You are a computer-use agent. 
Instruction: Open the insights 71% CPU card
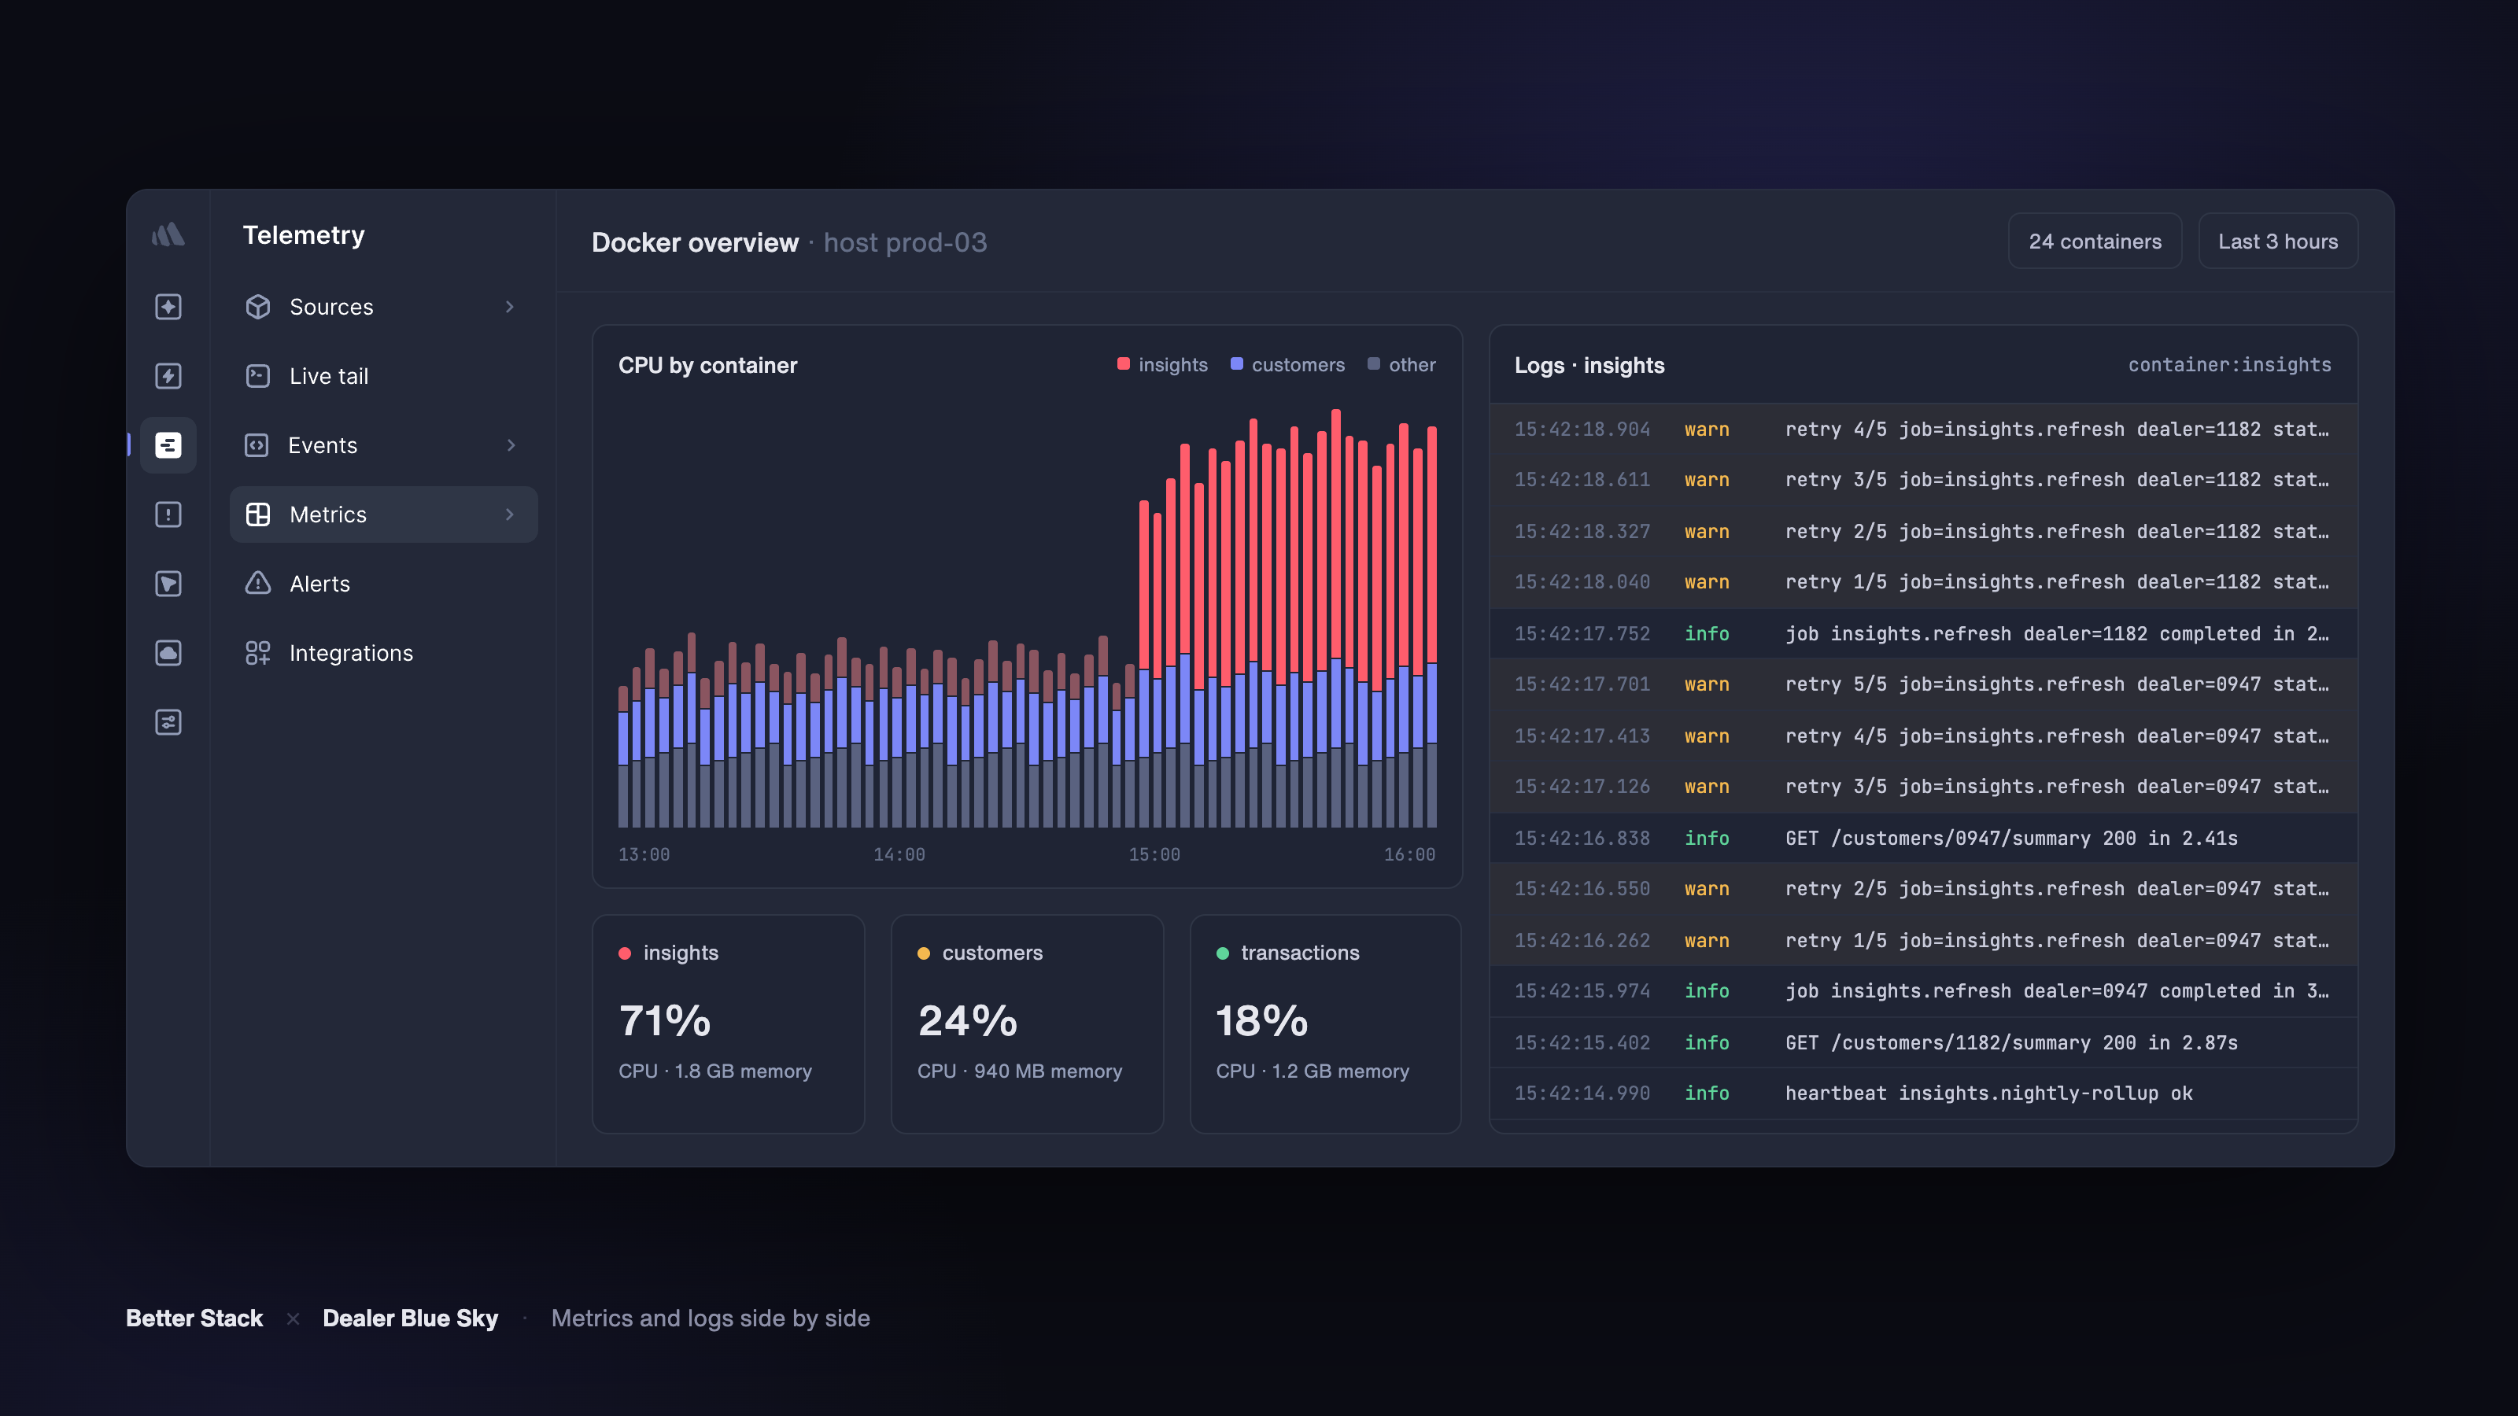[728, 1023]
